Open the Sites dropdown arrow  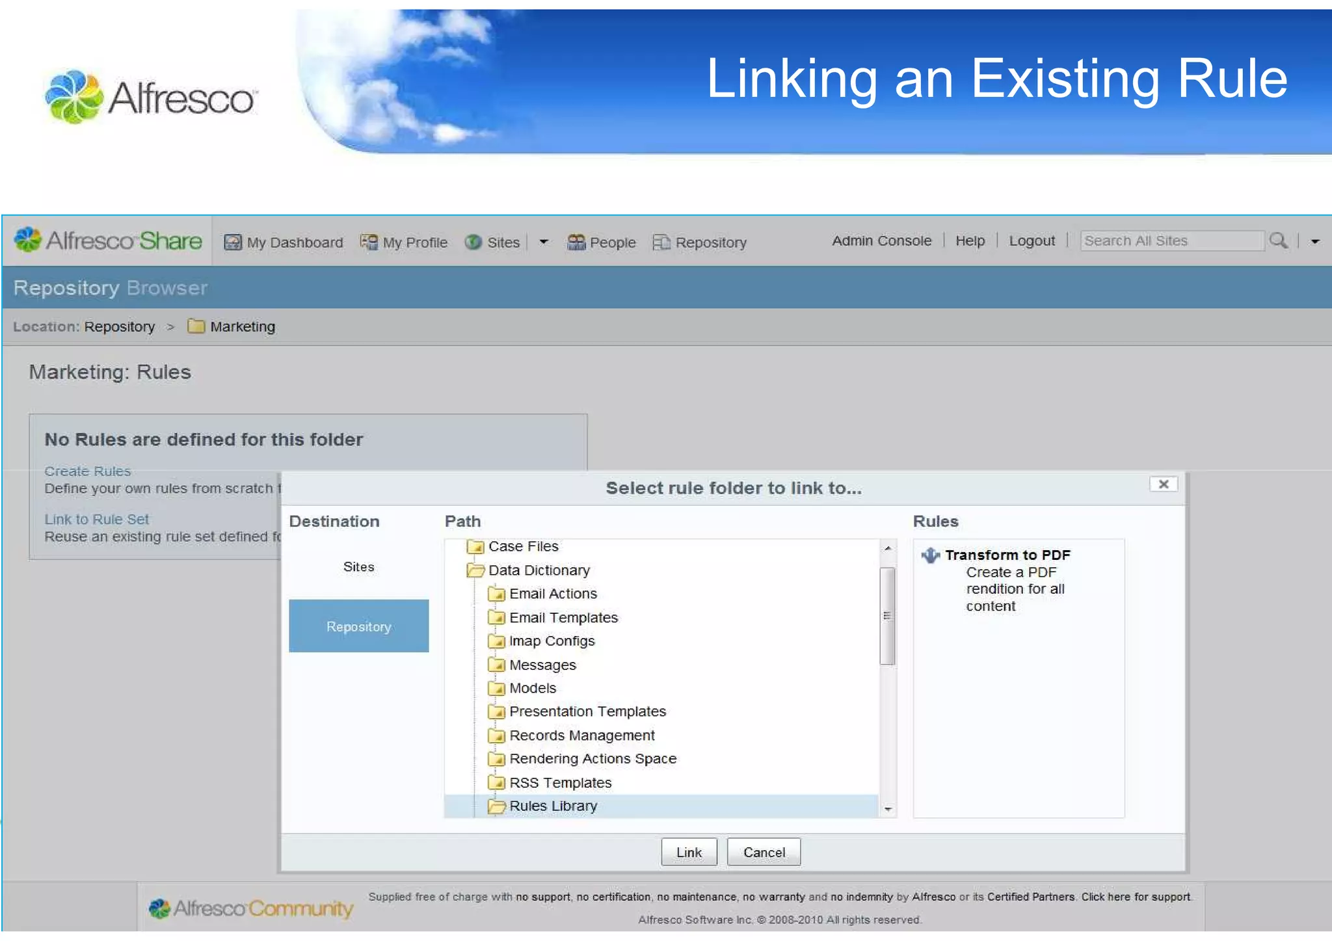[x=544, y=242]
